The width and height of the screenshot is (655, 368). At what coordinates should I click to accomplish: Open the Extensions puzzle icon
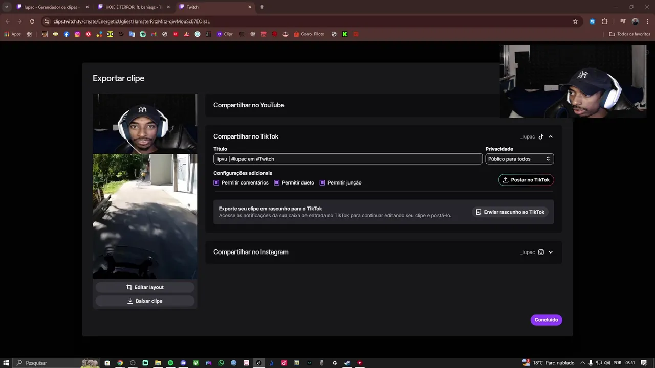(x=605, y=21)
